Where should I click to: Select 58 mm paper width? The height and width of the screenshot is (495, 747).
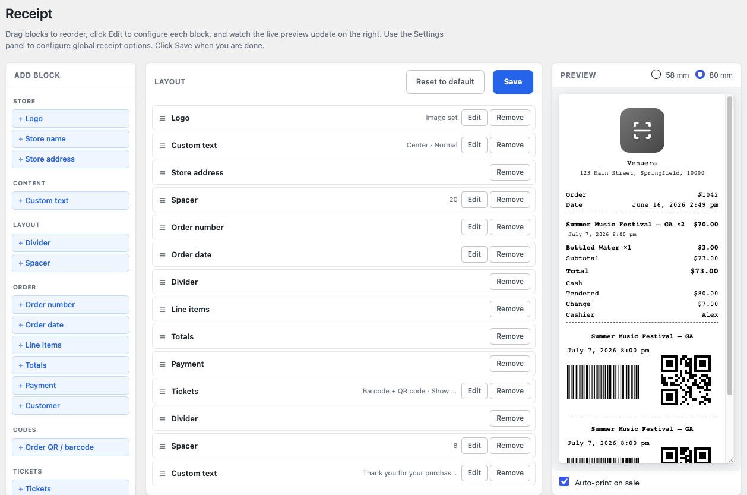click(656, 75)
